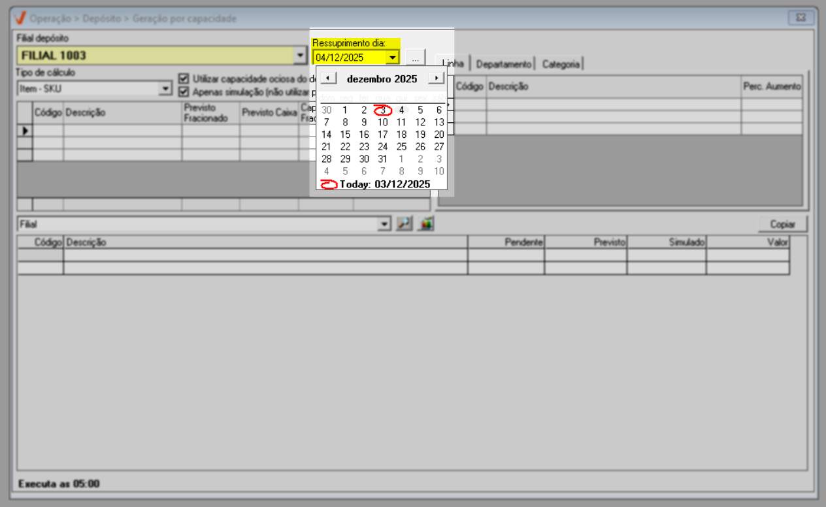Click the 'Valor' column header
The width and height of the screenshot is (826, 507).
click(x=748, y=242)
